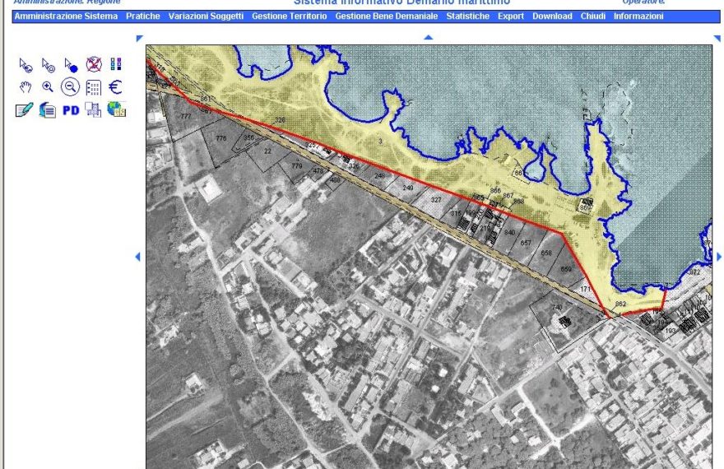Open the Pratiche menu
724x469 pixels.
point(142,16)
